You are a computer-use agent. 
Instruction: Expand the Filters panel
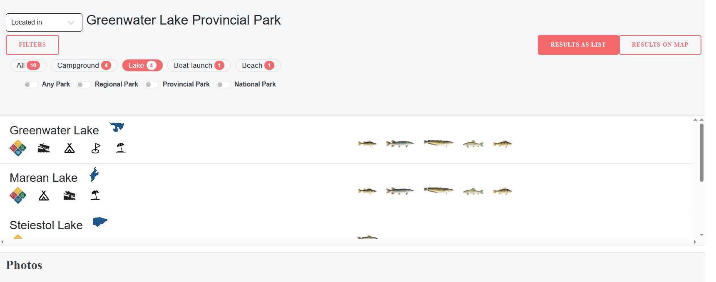[x=32, y=45]
